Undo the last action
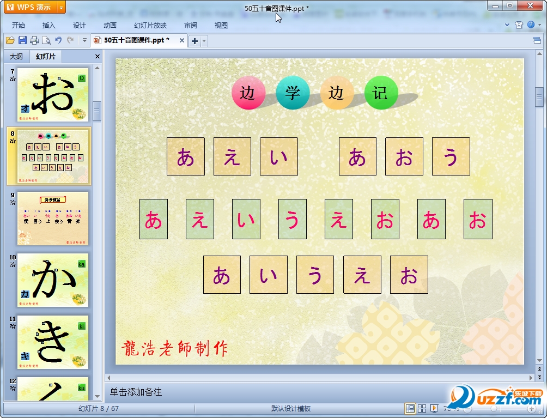The width and height of the screenshot is (547, 418). click(58, 40)
